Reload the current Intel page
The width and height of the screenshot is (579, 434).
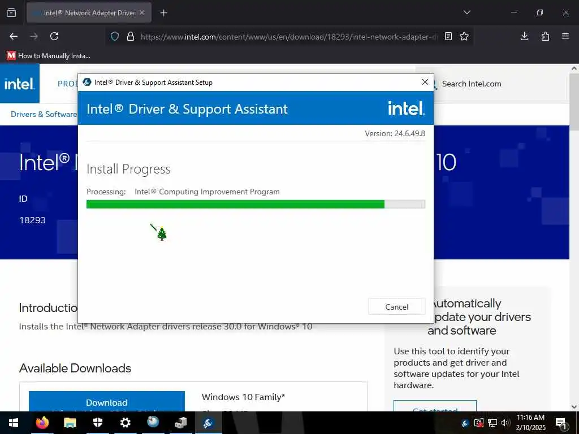(x=54, y=36)
